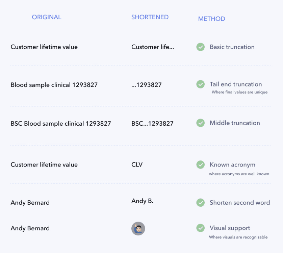Click 'Where visuals are recognizable' note
Screen dimensions: 283x253
(238, 237)
